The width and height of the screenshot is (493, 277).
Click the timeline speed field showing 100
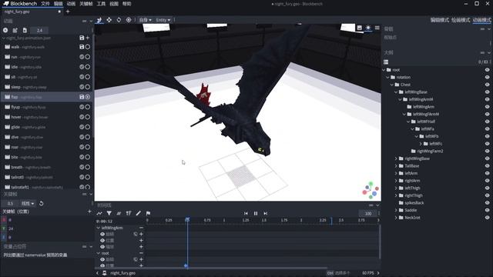368,213
